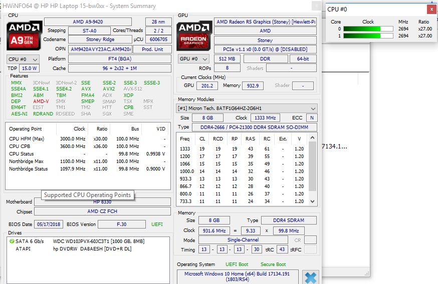Click the Core 1 clock progress bar
Screen dimensions: 438x284
coord(368,35)
